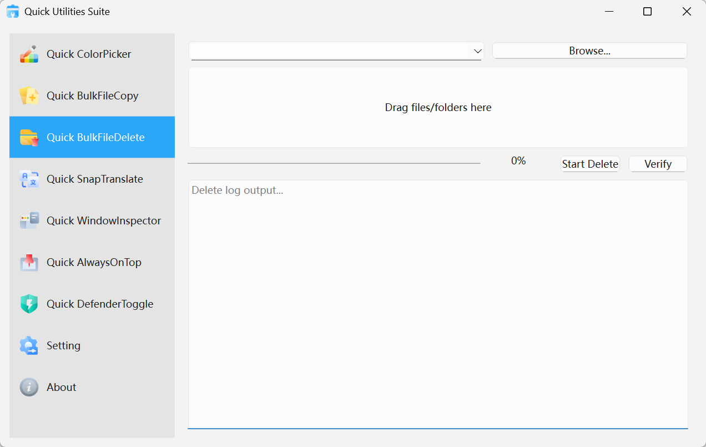This screenshot has width=706, height=447.
Task: Click the Quick AlwaysOnTop pin icon
Action: coord(29,262)
